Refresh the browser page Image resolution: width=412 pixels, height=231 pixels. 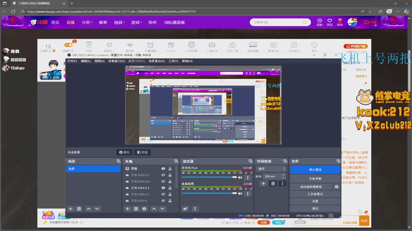(x=13, y=11)
